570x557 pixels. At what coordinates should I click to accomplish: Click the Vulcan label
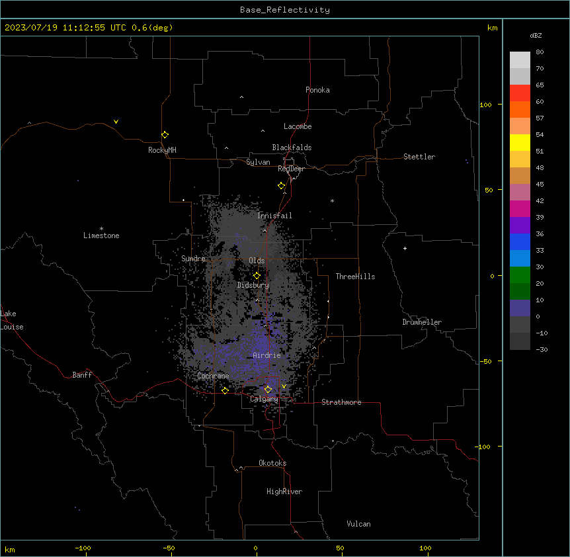coord(359,524)
